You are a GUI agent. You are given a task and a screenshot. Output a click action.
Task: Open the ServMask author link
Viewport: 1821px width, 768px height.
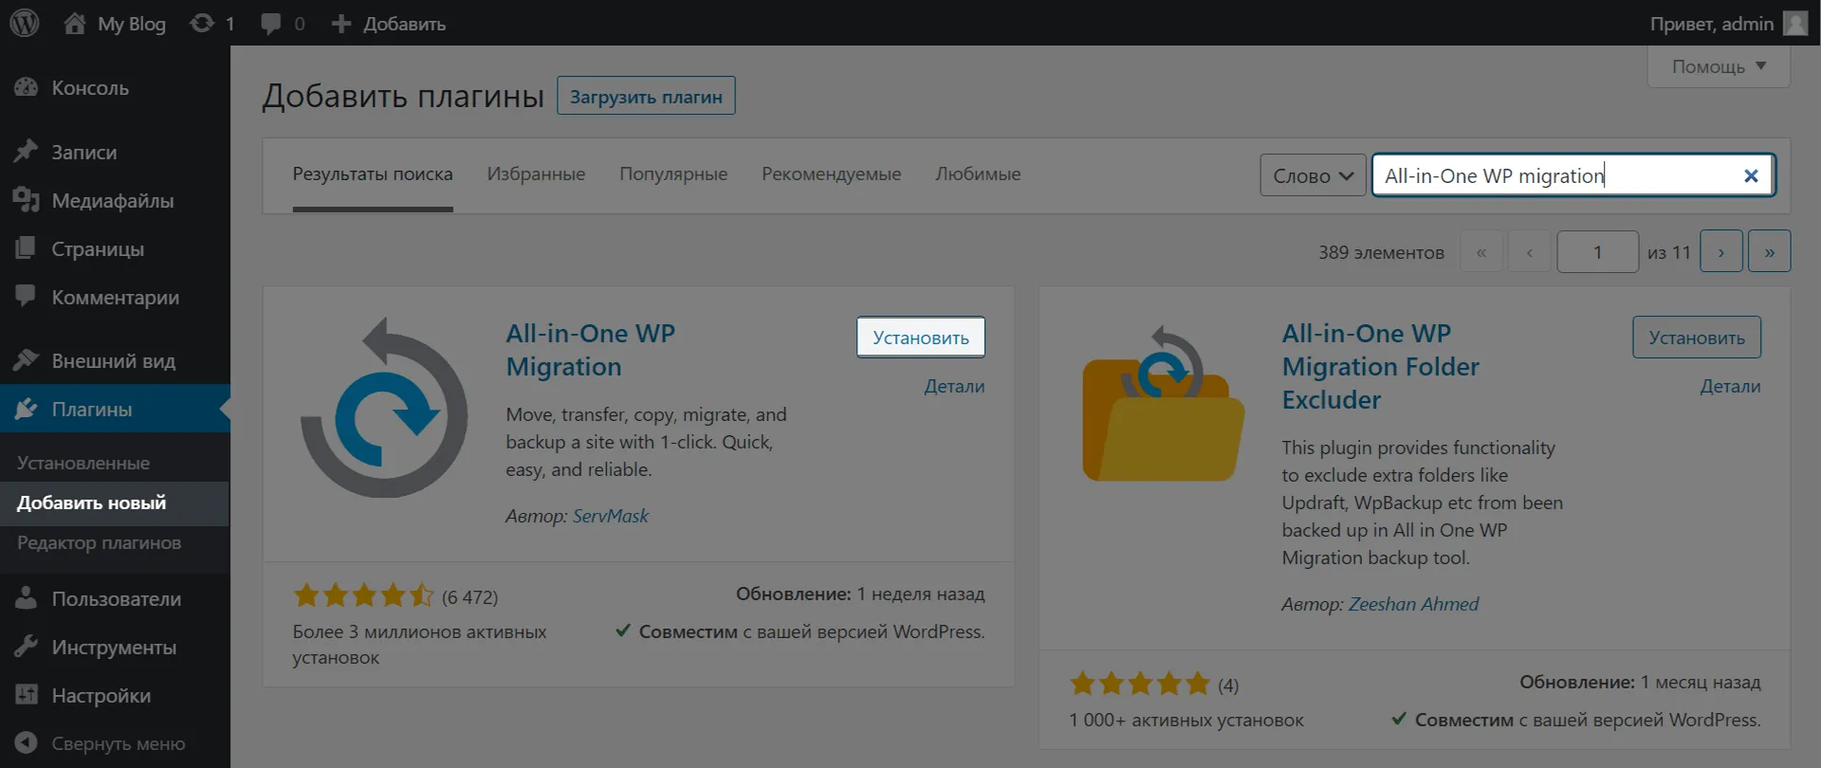point(611,516)
